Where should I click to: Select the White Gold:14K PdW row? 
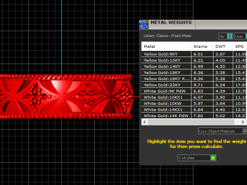click(x=194, y=116)
